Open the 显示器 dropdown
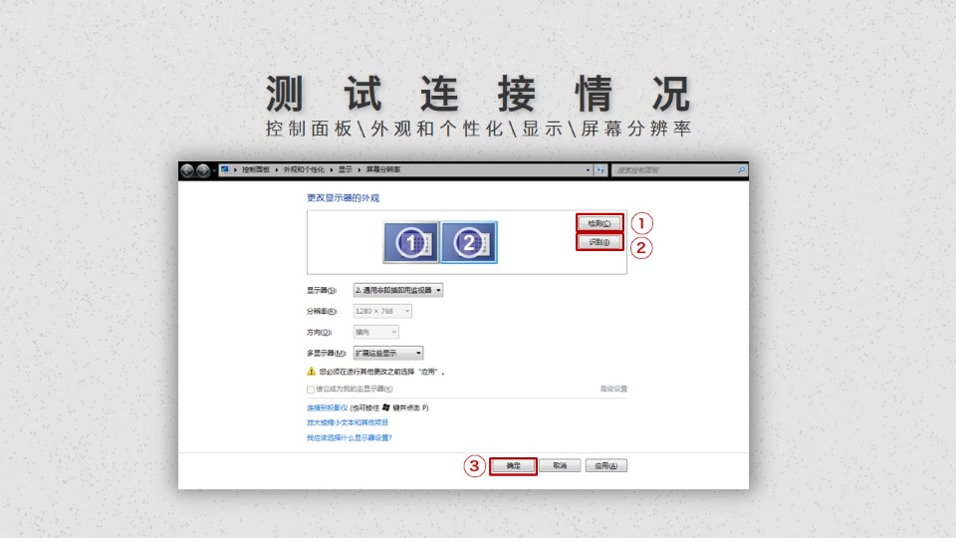 click(398, 290)
